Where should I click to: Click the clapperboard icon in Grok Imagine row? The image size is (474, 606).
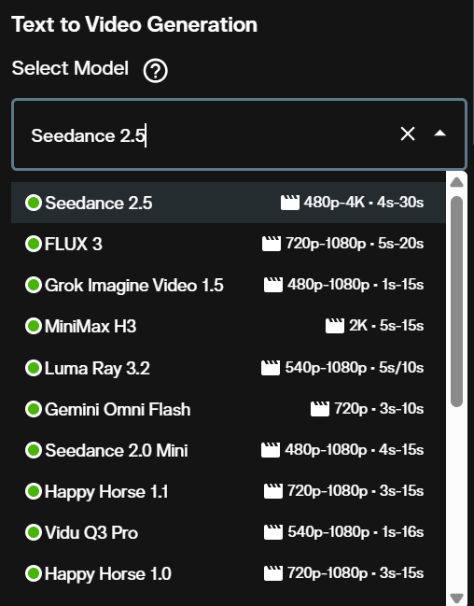[x=273, y=285]
